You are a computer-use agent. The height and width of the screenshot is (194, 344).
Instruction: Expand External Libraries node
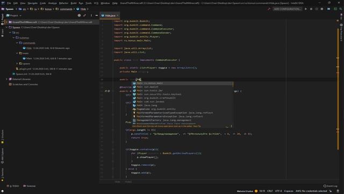pos(7,79)
